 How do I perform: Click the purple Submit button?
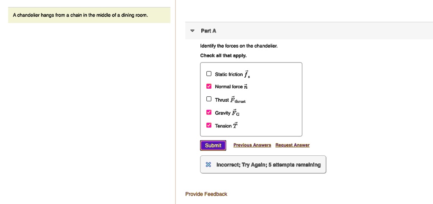point(213,145)
